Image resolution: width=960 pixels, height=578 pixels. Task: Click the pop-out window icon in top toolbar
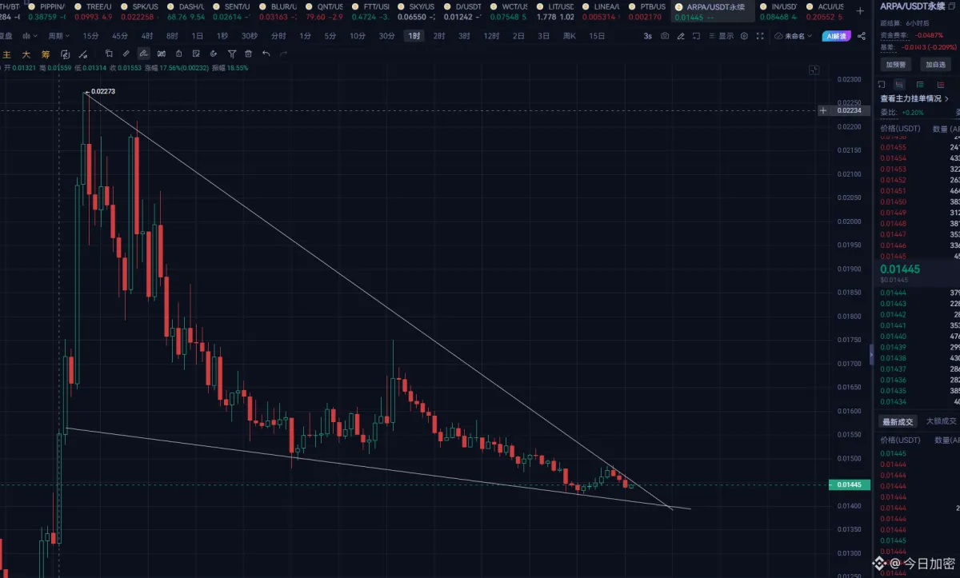(x=695, y=36)
